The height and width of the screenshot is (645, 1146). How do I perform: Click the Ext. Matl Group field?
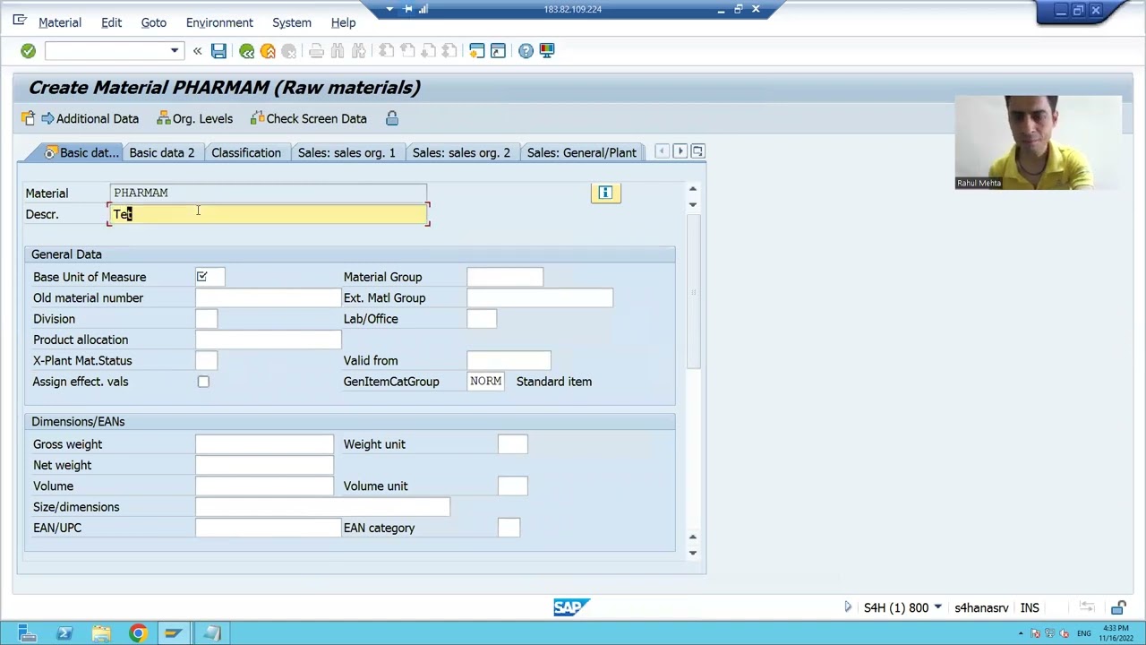[540, 297]
